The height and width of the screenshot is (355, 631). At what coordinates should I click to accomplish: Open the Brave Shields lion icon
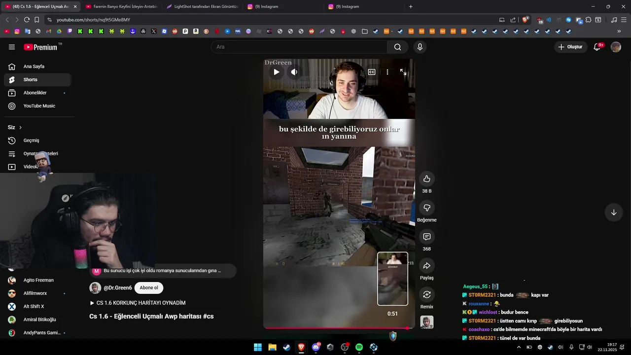coord(525,20)
